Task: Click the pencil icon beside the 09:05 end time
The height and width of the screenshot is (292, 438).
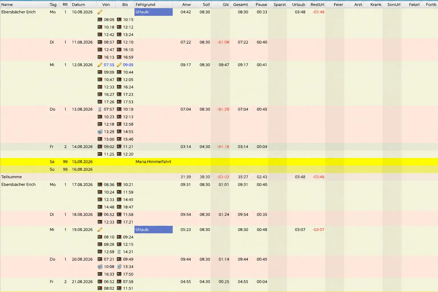Action: point(119,65)
